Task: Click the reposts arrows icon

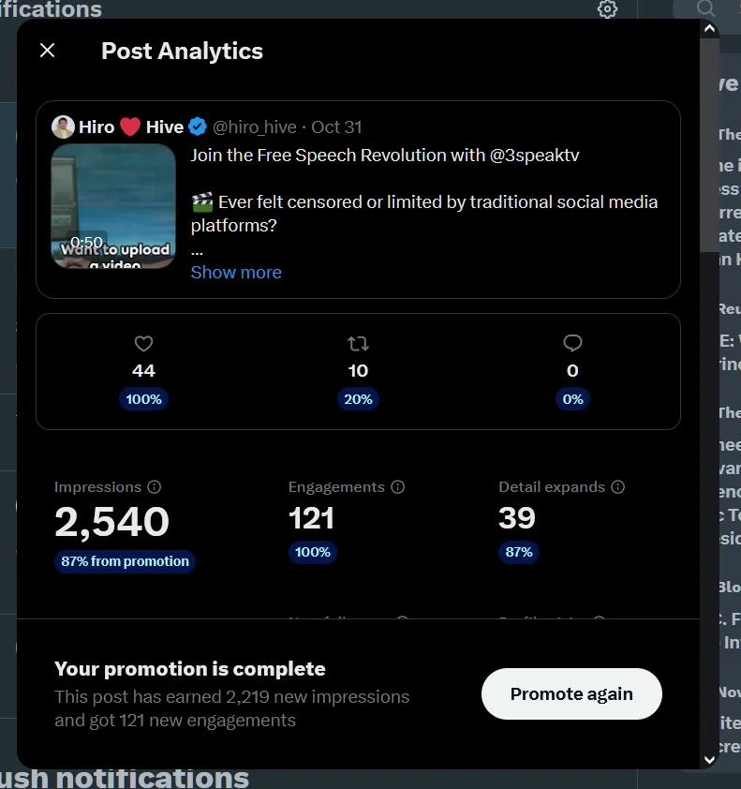Action: coord(358,344)
